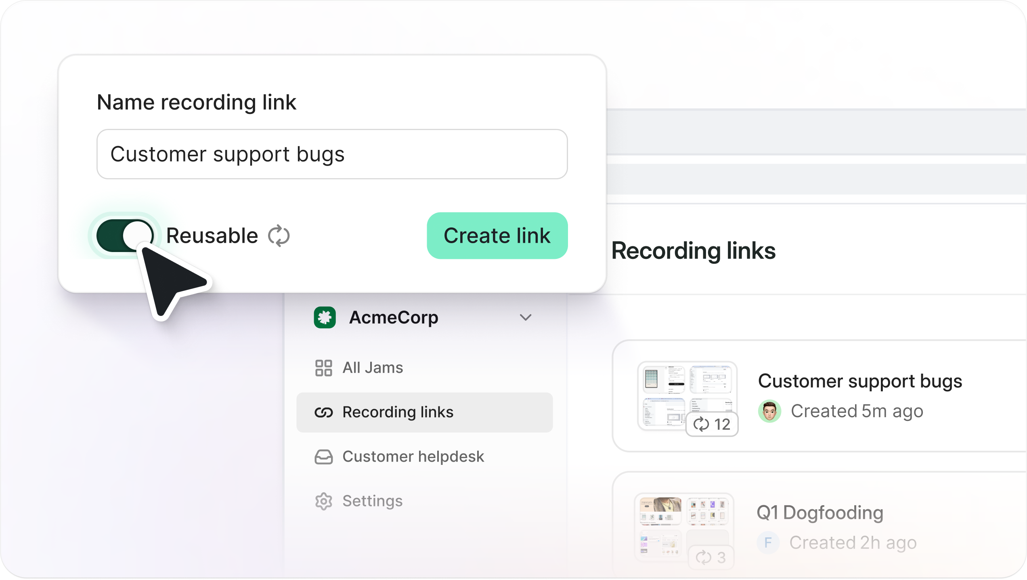The image size is (1027, 580).
Task: Click the Create link button
Action: coord(497,236)
